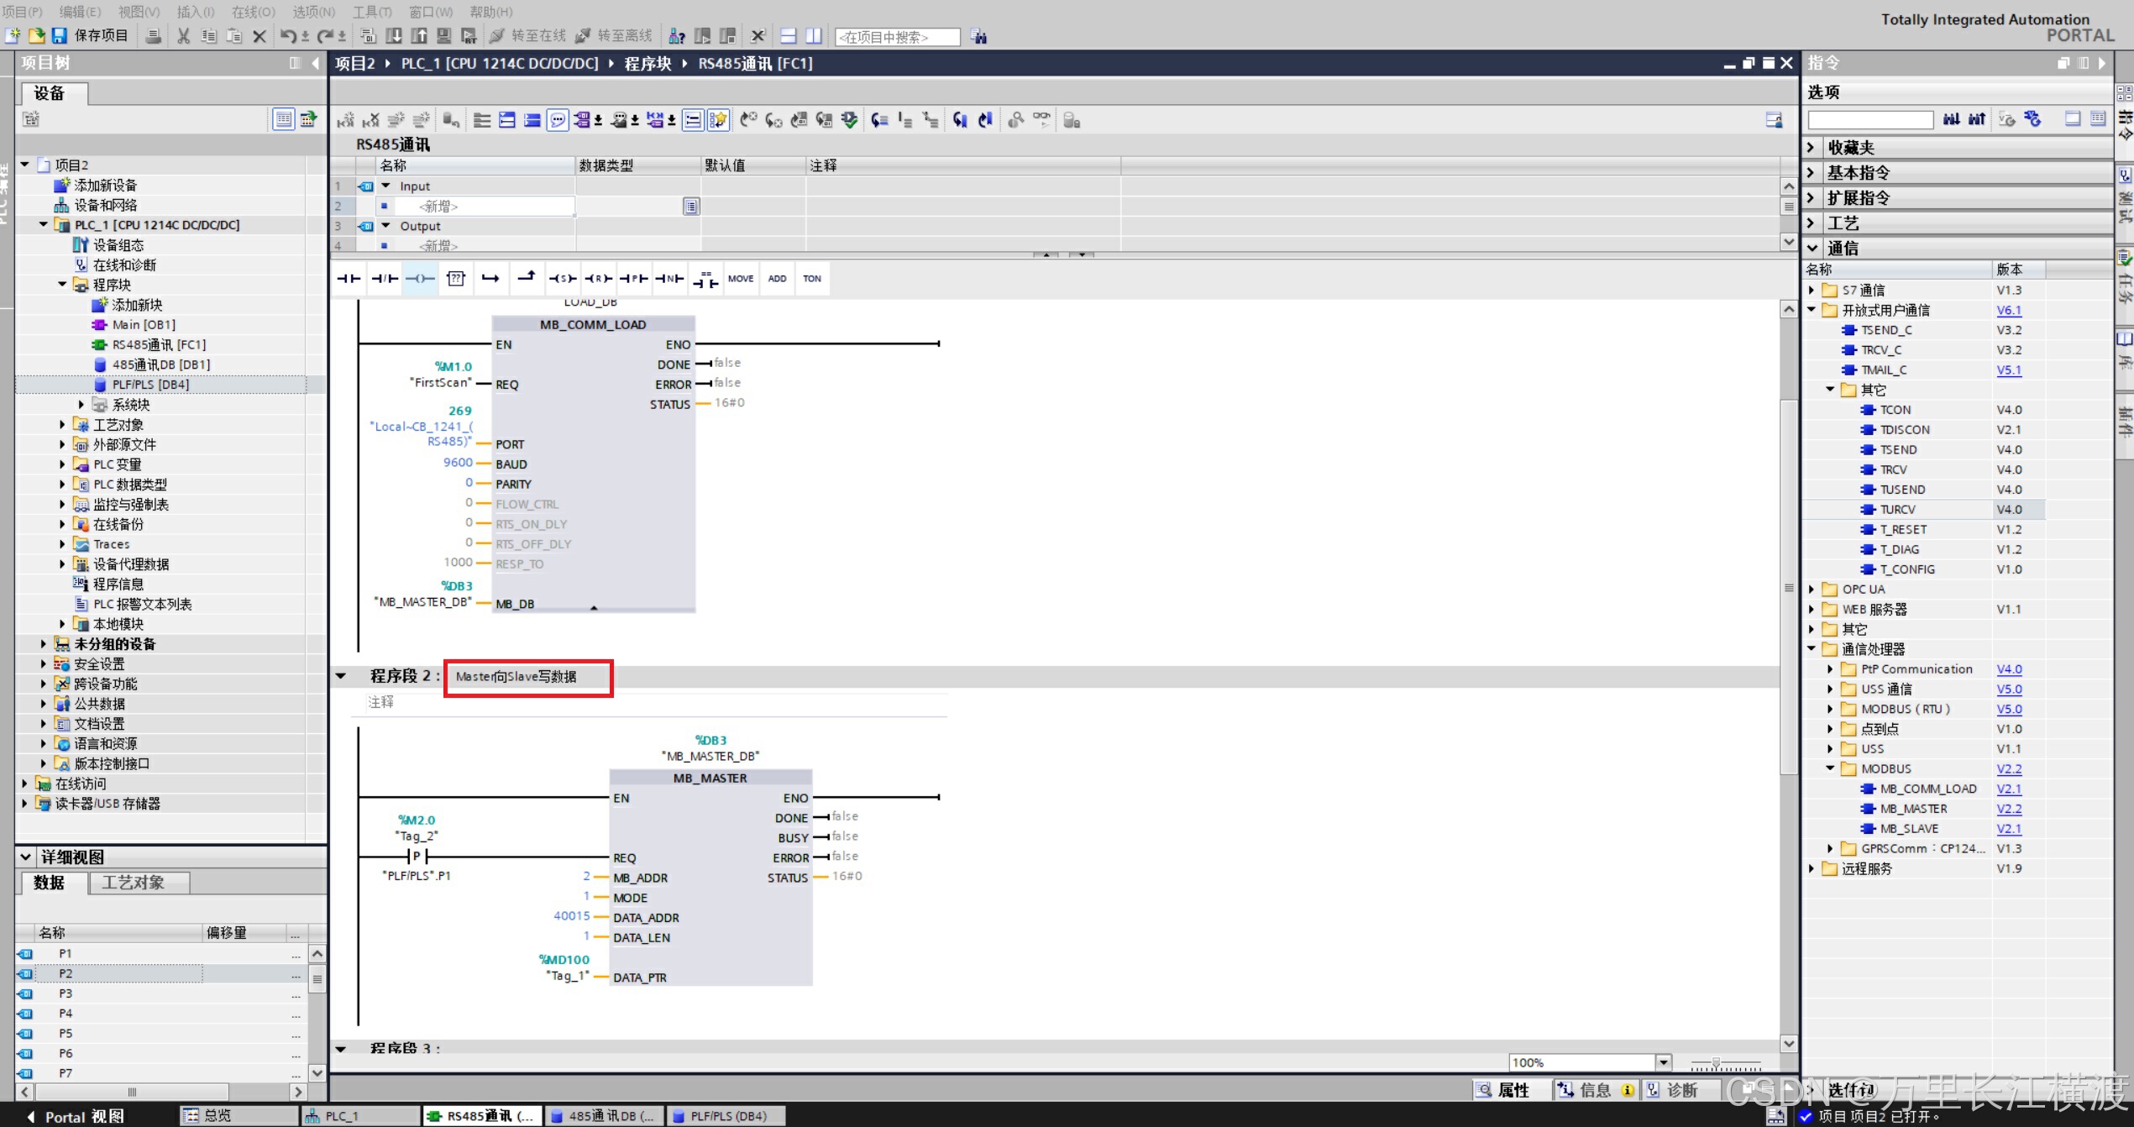Open the 在线(O) menu

(x=253, y=12)
